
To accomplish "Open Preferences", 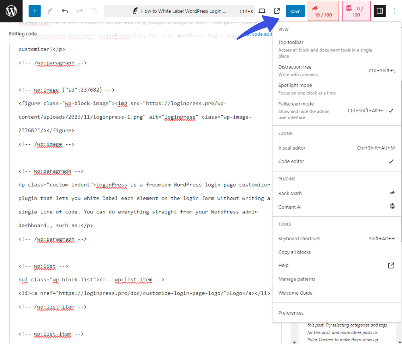I will tap(336, 313).
